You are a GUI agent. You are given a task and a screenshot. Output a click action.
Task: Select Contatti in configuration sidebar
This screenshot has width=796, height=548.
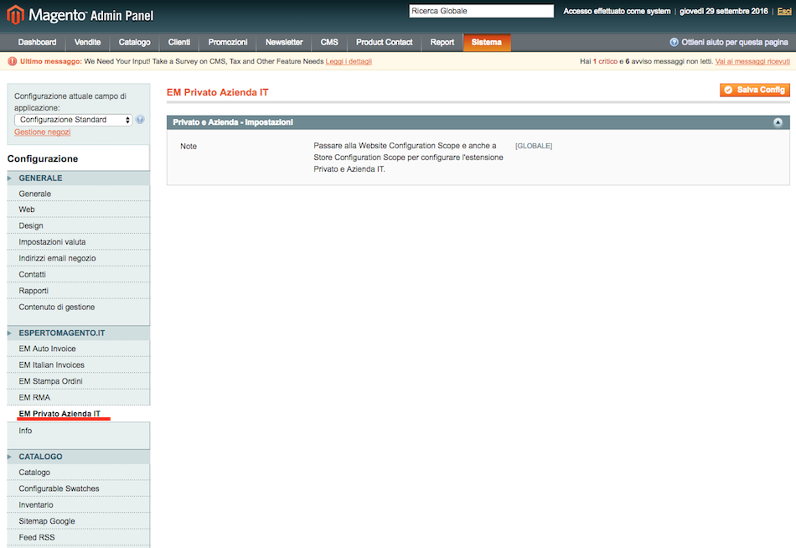(78, 275)
